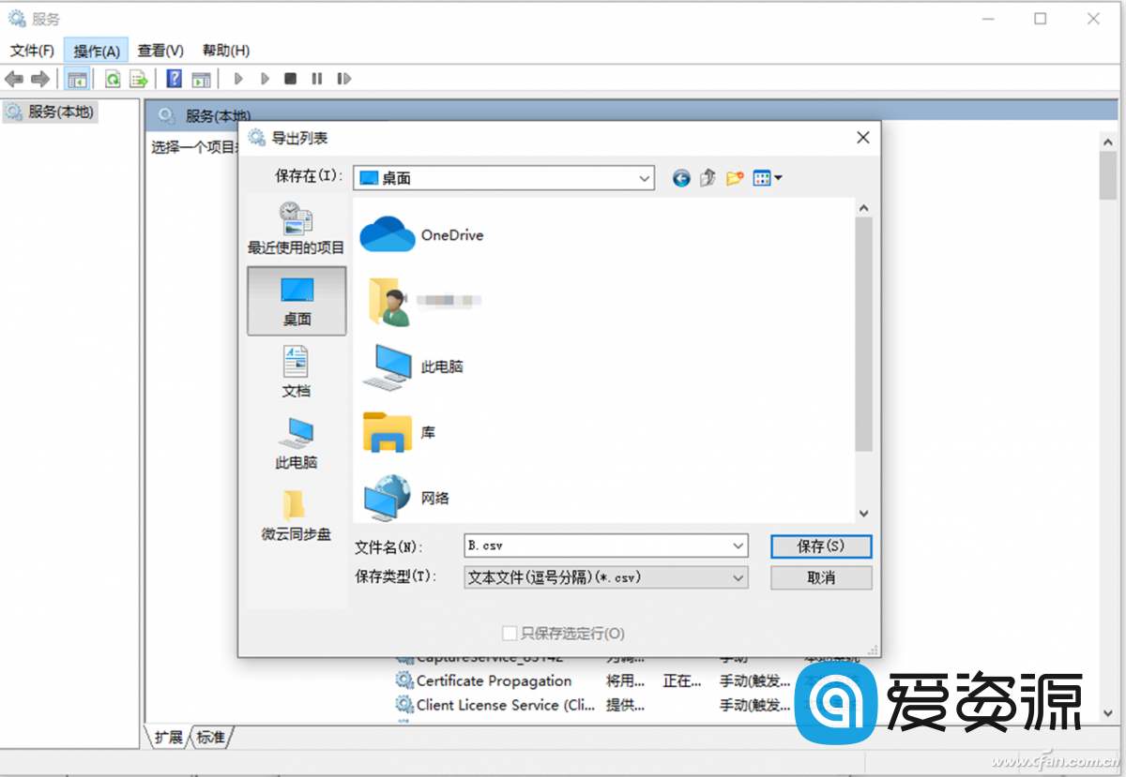Expand the 保存在 location dropdown

click(644, 178)
